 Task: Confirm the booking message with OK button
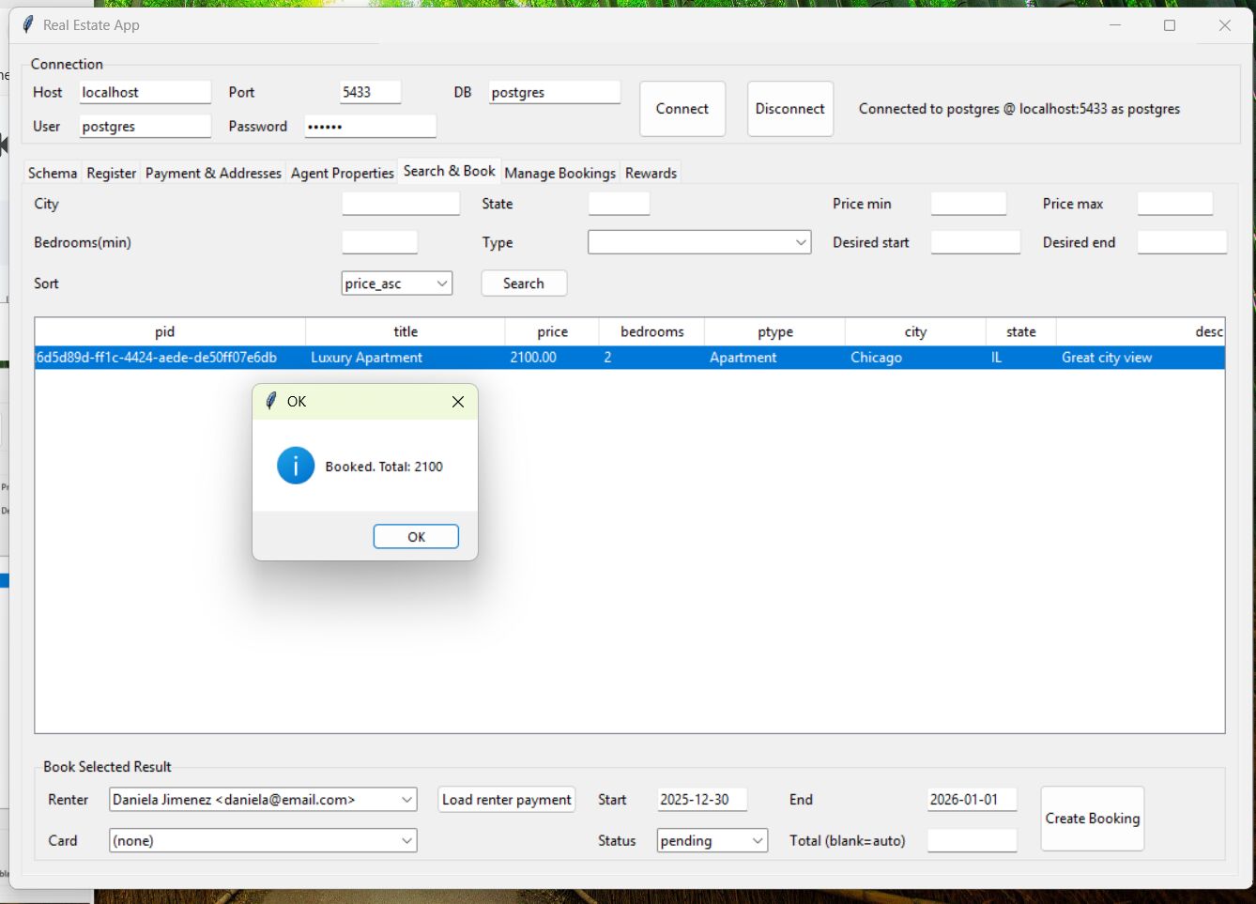tap(416, 537)
